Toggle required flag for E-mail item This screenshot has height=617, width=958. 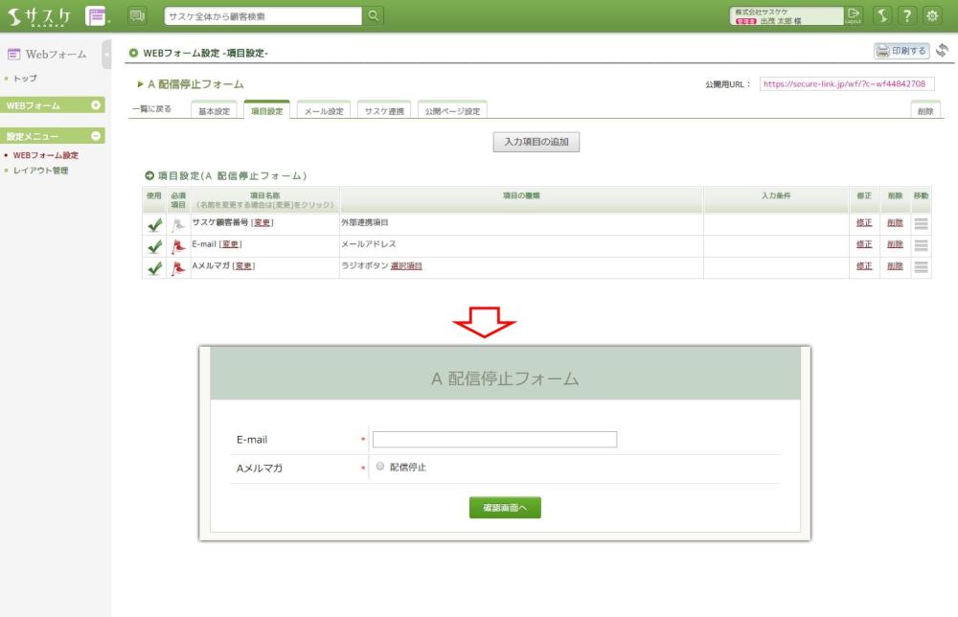[178, 246]
